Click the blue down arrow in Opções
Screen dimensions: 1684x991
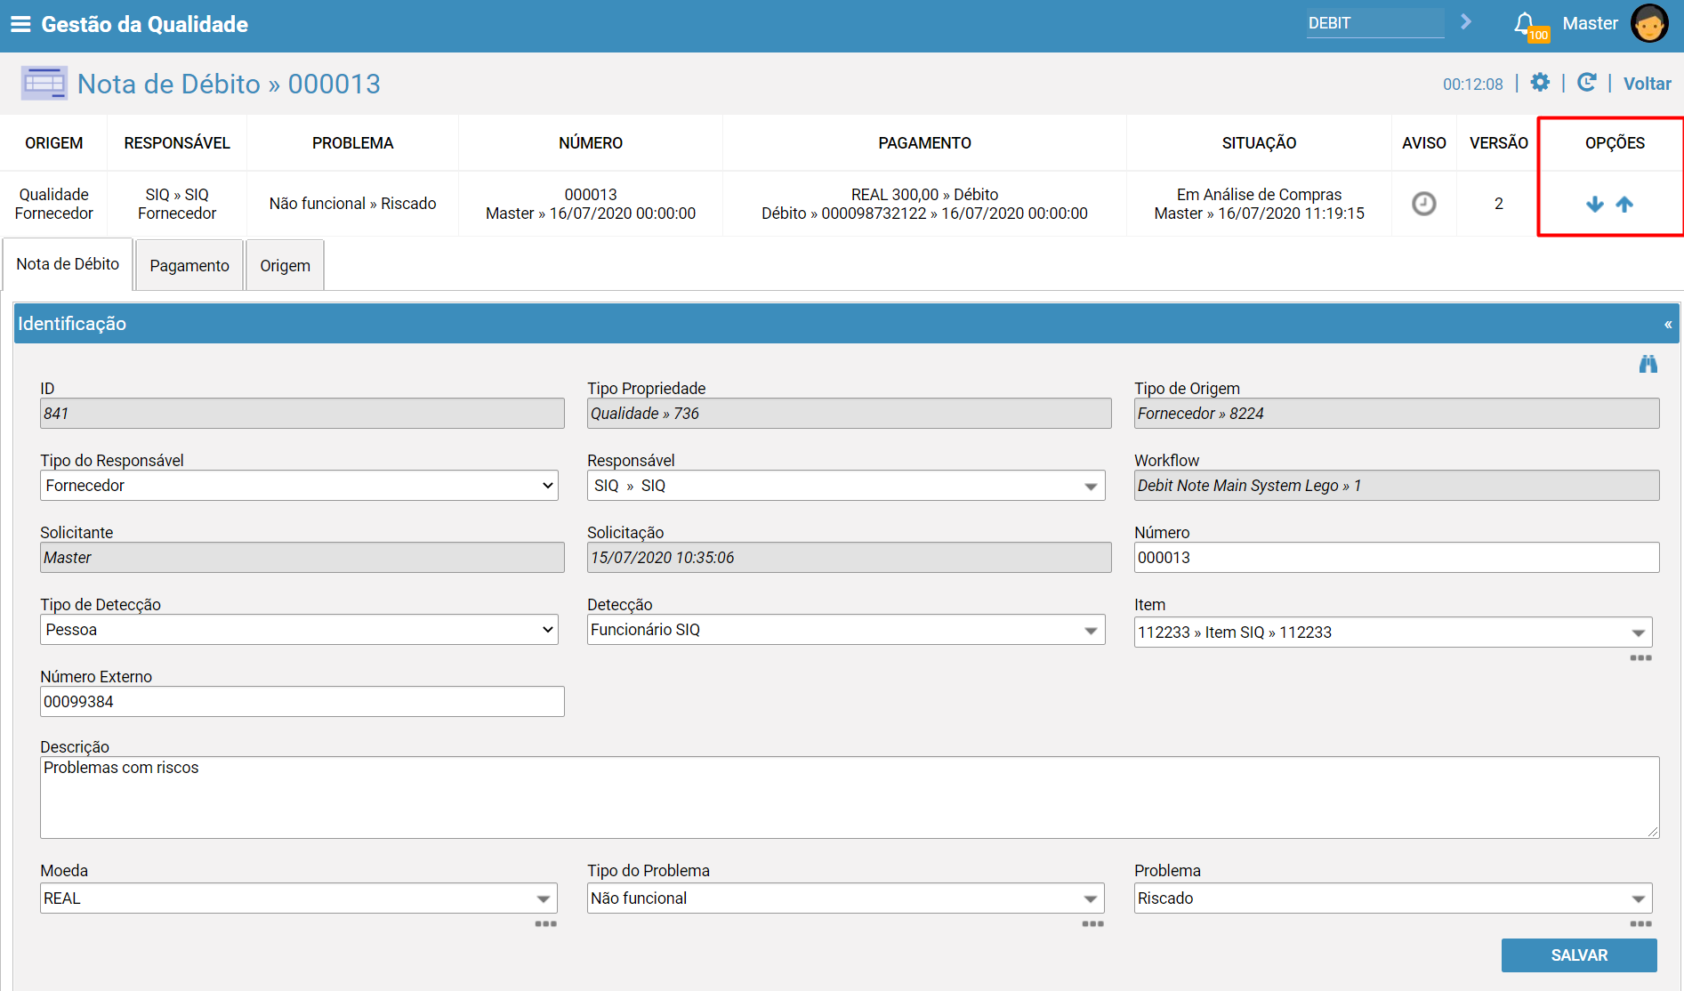point(1595,205)
